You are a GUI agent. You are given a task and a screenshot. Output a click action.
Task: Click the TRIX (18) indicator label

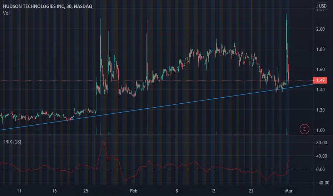12,142
